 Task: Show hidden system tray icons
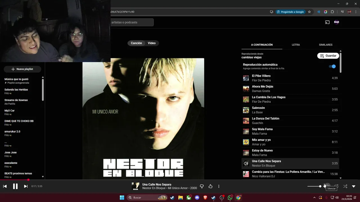[x=314, y=198]
